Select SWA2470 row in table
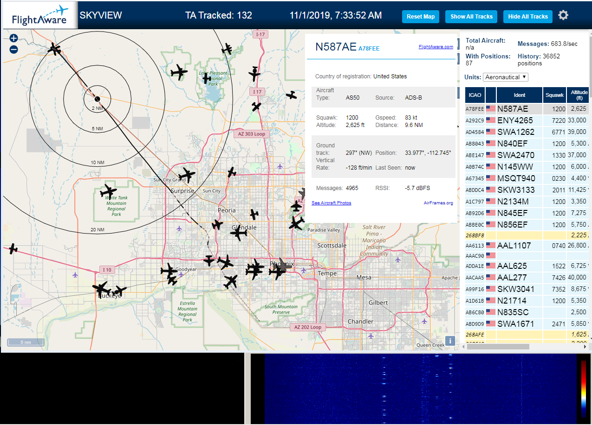 [527, 155]
